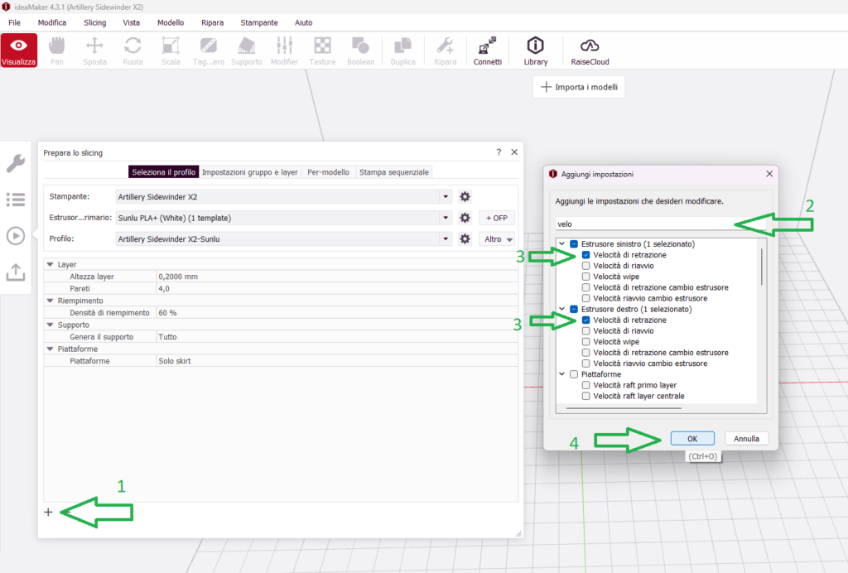Click the Ripara repair toolbar icon
The width and height of the screenshot is (848, 573).
[x=445, y=51]
